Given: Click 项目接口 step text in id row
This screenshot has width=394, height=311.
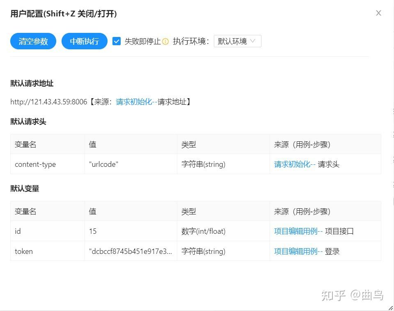Looking at the screenshot, I should [339, 231].
